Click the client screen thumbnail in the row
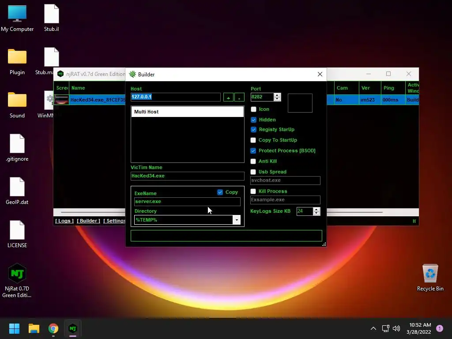This screenshot has width=452, height=339. pos(61,100)
